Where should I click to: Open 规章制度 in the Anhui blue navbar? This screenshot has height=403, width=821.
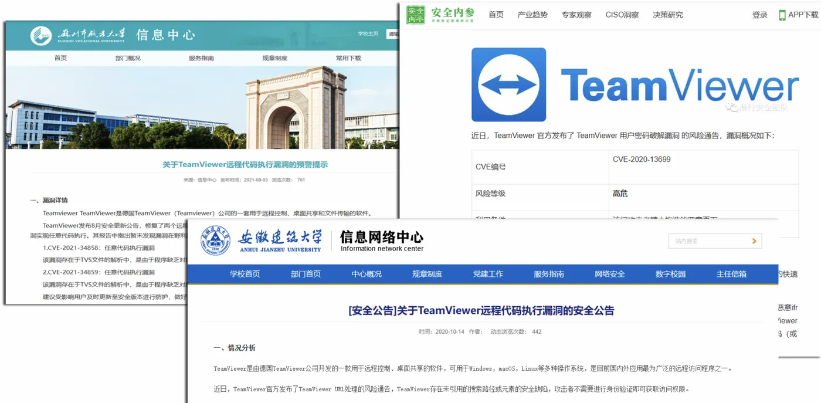(427, 274)
